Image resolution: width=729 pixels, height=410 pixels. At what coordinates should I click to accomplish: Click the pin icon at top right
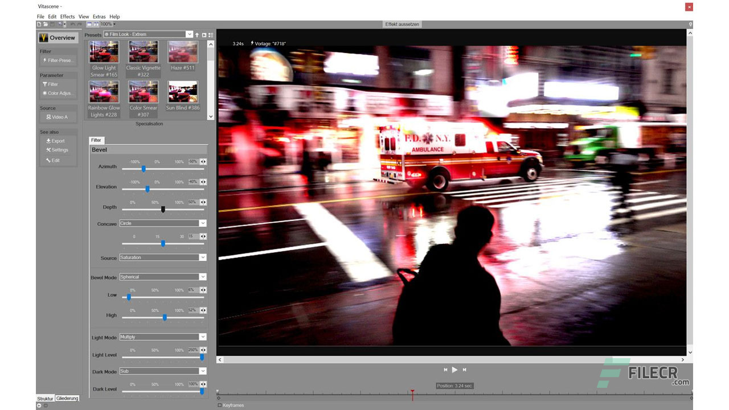(x=690, y=24)
